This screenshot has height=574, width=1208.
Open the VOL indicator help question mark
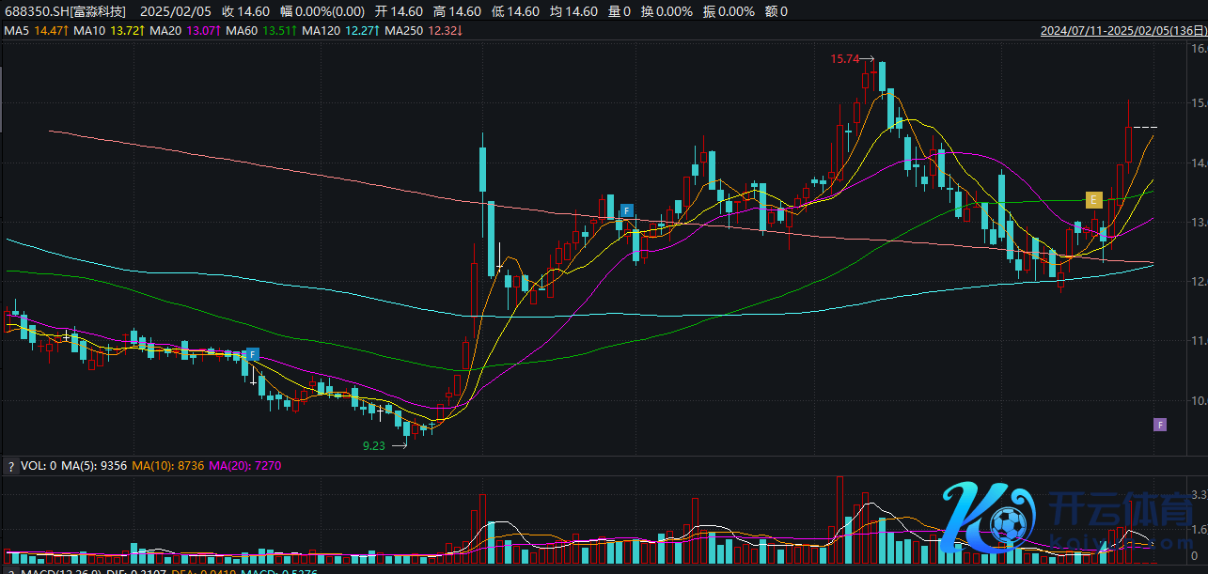pos(10,465)
